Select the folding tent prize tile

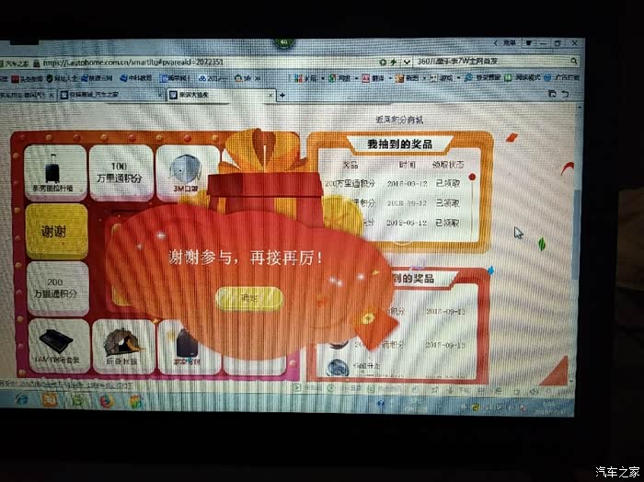click(x=123, y=347)
